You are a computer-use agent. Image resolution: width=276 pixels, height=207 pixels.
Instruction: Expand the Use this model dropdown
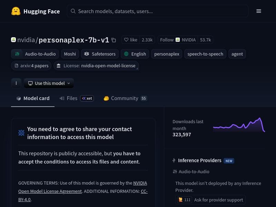point(49,83)
